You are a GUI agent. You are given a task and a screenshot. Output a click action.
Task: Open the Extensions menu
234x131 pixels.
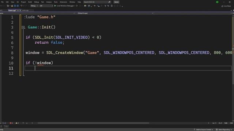[x=63, y=2]
